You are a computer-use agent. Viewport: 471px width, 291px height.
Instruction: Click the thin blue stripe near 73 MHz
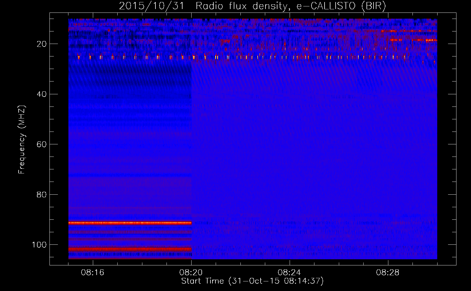130,175
